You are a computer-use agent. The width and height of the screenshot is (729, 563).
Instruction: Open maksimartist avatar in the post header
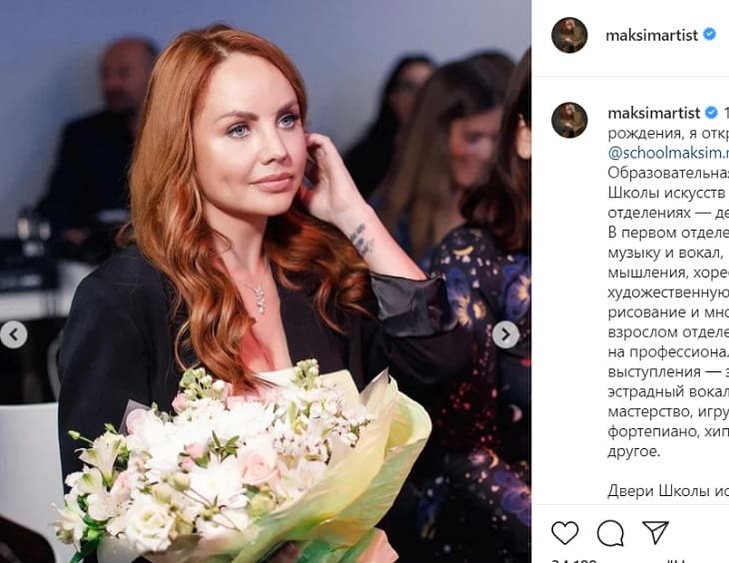(569, 35)
